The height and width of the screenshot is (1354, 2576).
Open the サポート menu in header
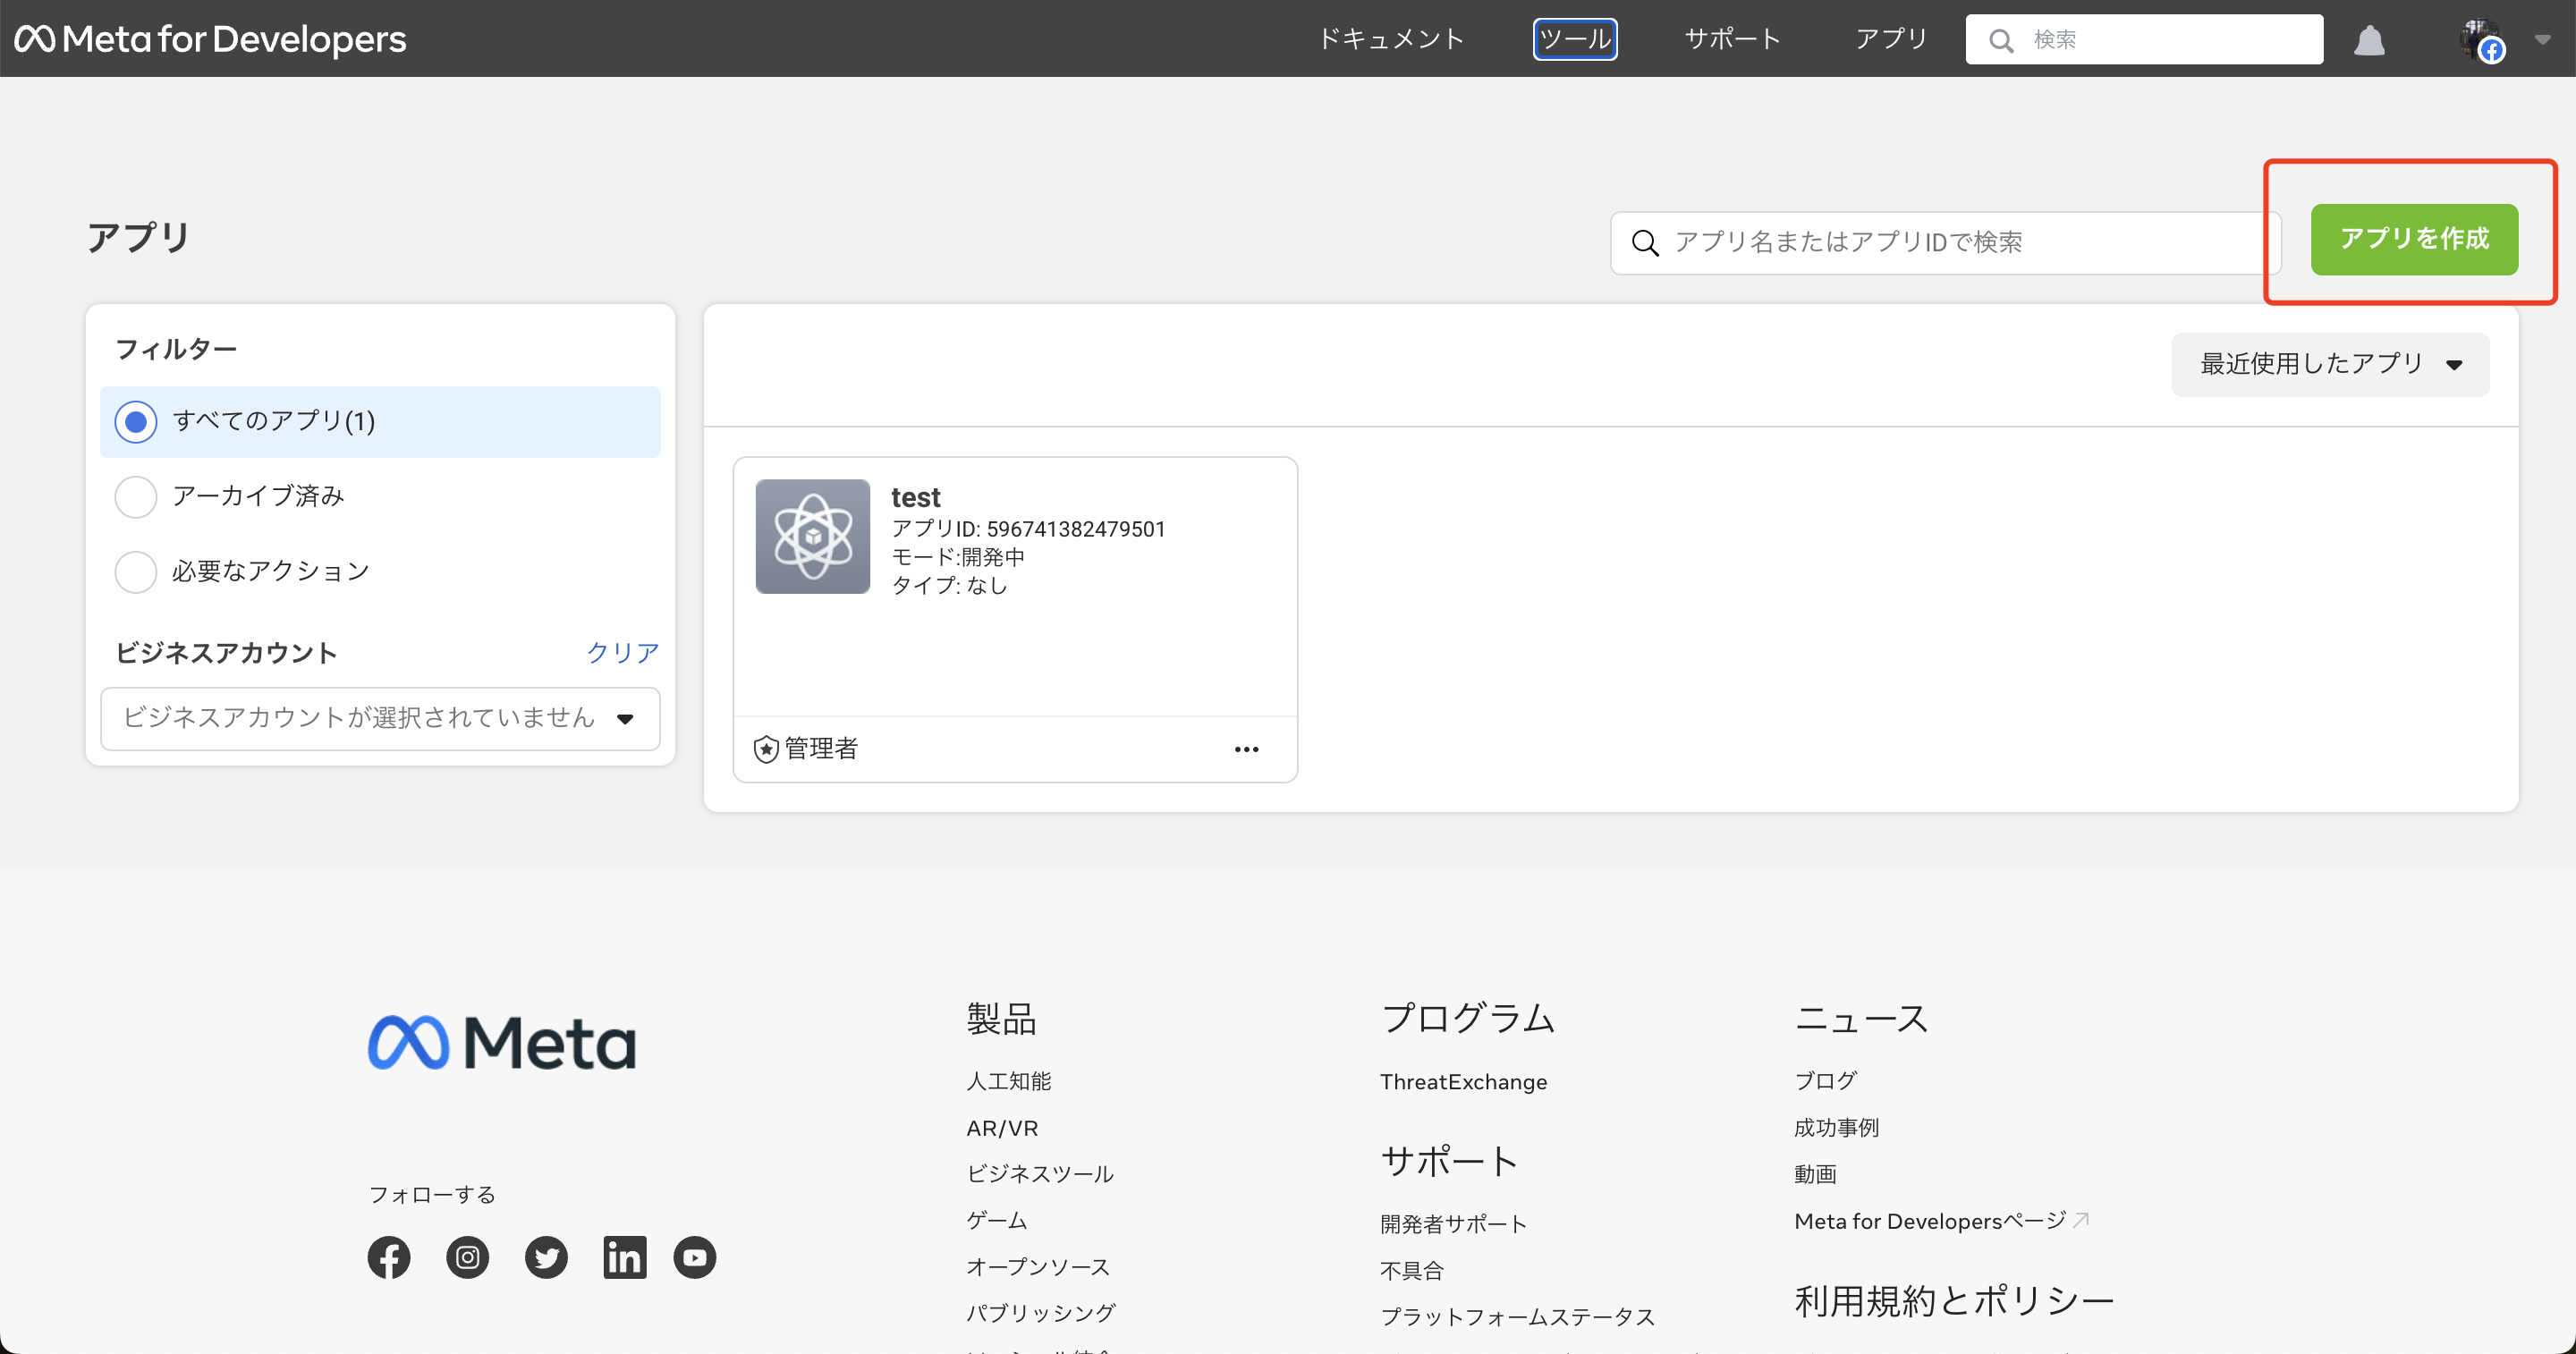[1733, 39]
